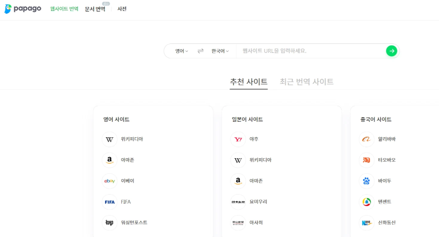Select the 문서 번역 menu
This screenshot has height=237, width=439.
[x=95, y=9]
